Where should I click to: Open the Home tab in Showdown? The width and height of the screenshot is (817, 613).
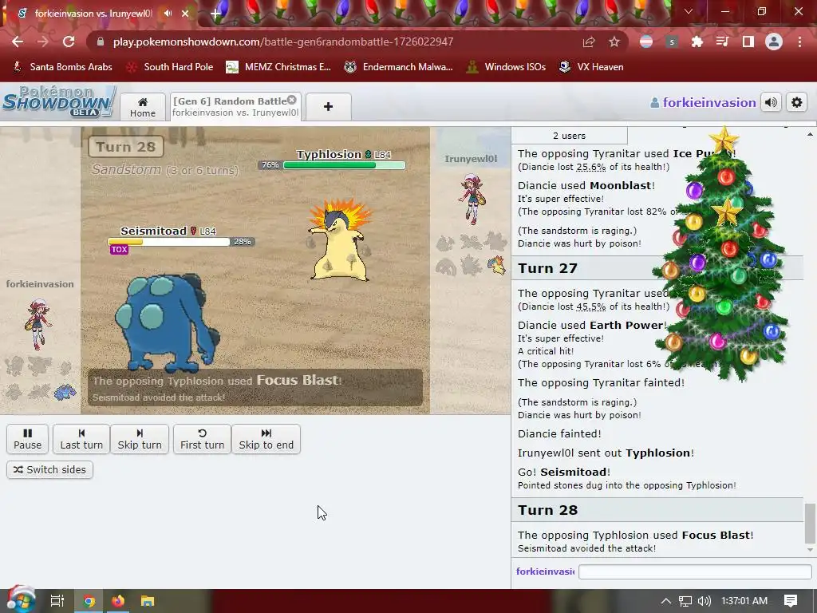[x=143, y=107]
